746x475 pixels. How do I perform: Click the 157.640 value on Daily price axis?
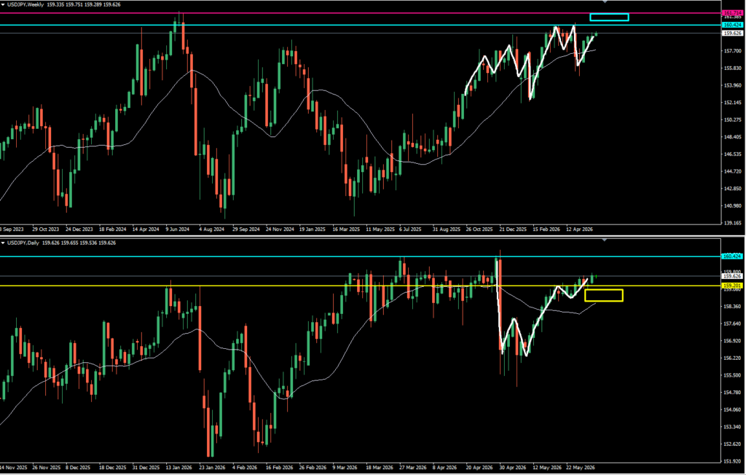(x=733, y=323)
